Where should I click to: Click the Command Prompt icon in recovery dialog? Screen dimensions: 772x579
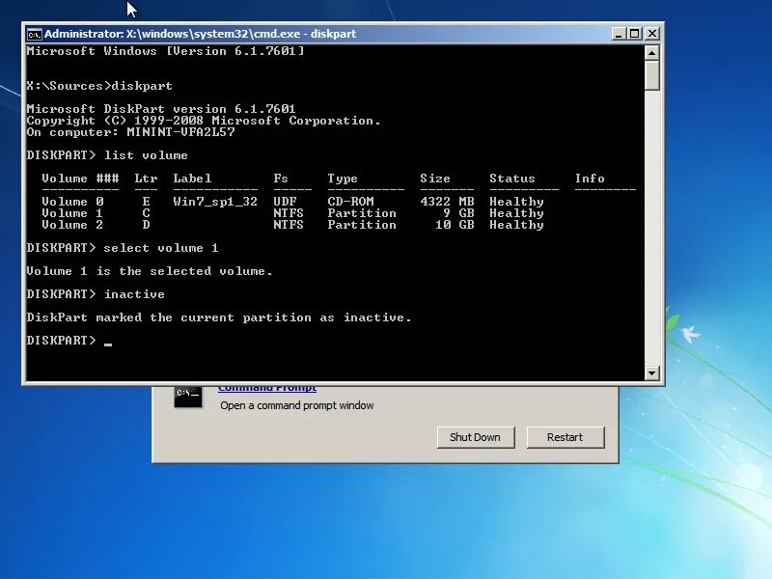coord(187,397)
